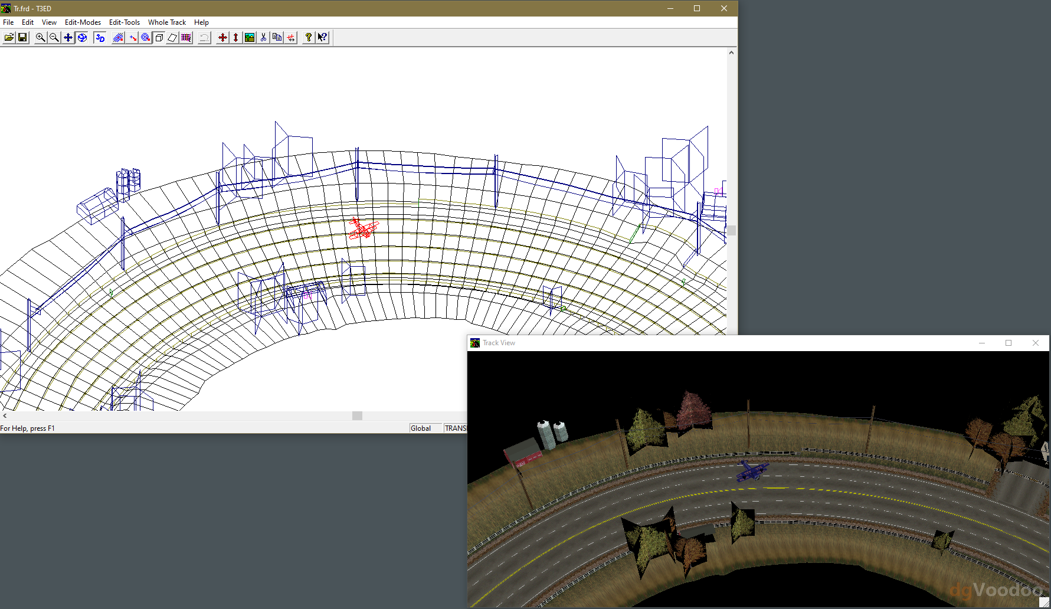Open the texture picture icon
The width and height of the screenshot is (1051, 609).
[250, 38]
